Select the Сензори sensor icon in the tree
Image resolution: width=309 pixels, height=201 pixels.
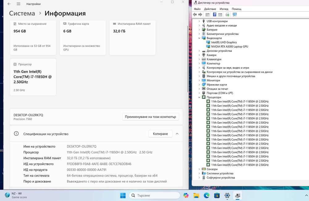(x=204, y=169)
